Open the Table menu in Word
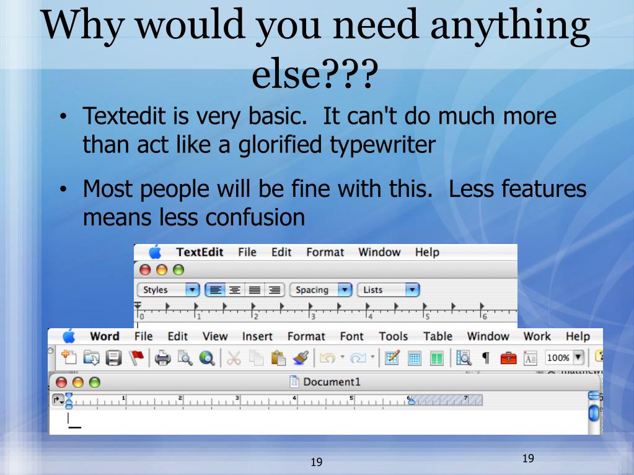 (438, 336)
